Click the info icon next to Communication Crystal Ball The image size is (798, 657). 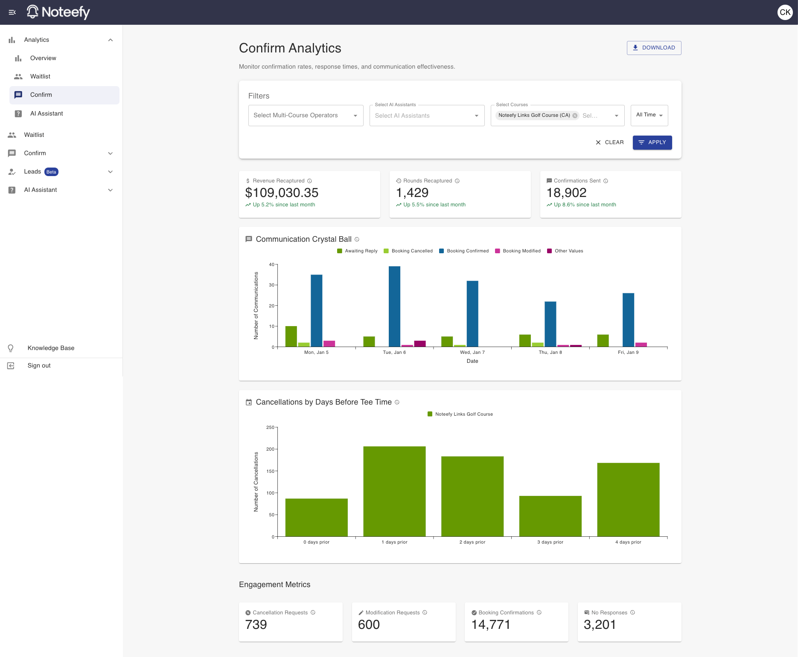point(357,239)
